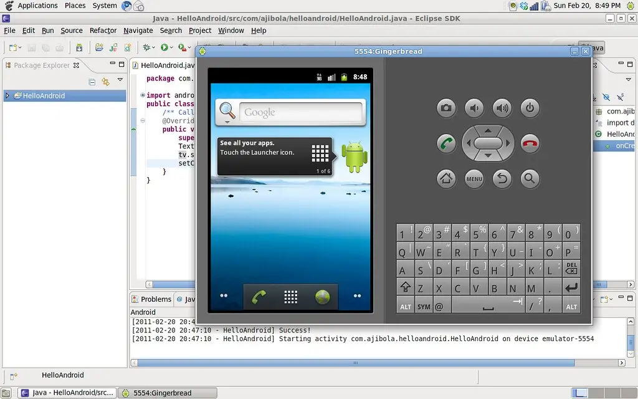The image size is (638, 399).
Task: Open Package Explorer view menu triangle
Action: 120,80
